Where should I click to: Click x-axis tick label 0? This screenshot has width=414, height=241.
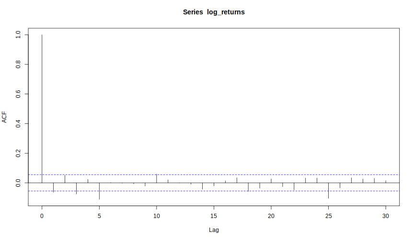[x=42, y=216]
